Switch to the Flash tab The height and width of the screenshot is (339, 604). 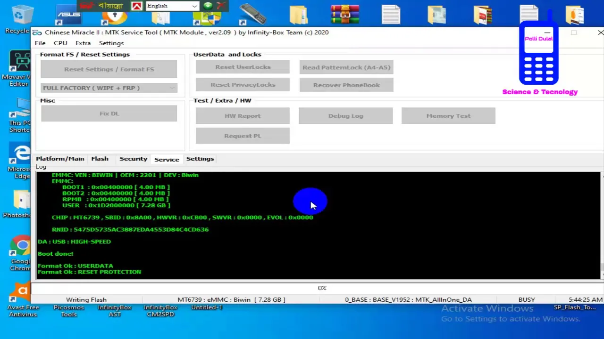(100, 159)
